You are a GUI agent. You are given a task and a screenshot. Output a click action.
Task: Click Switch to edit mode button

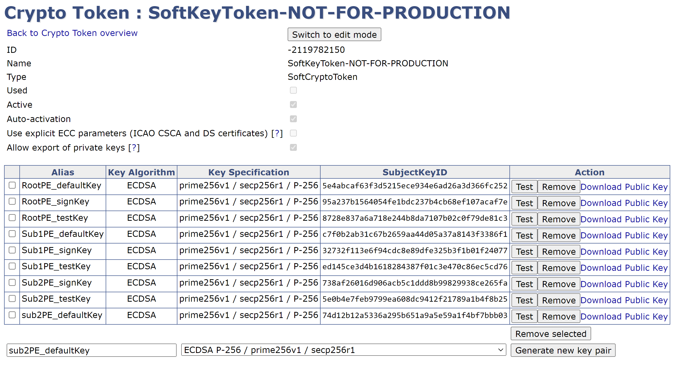pos(334,34)
